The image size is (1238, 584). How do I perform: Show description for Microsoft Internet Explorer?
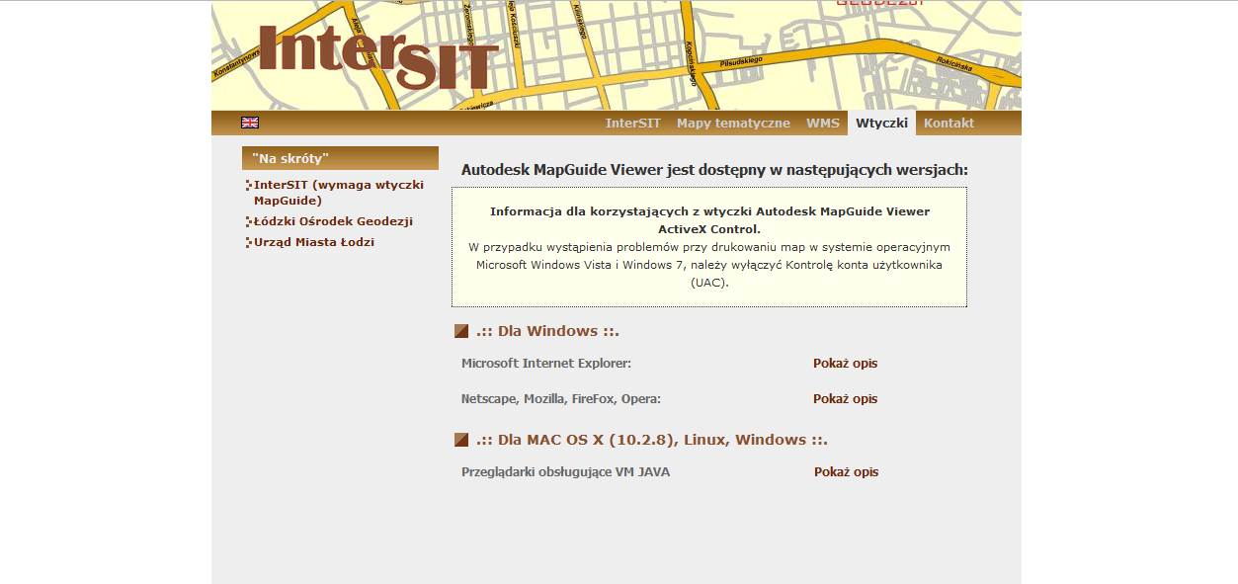click(x=845, y=364)
